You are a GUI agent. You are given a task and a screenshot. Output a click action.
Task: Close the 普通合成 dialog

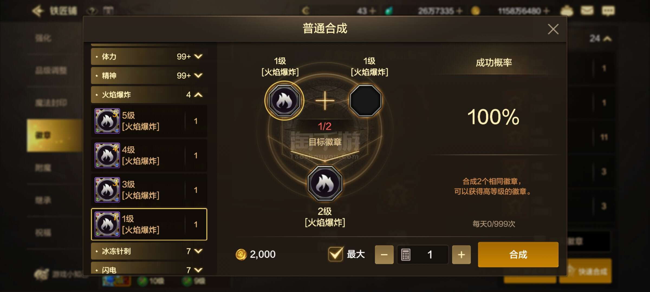pyautogui.click(x=553, y=29)
